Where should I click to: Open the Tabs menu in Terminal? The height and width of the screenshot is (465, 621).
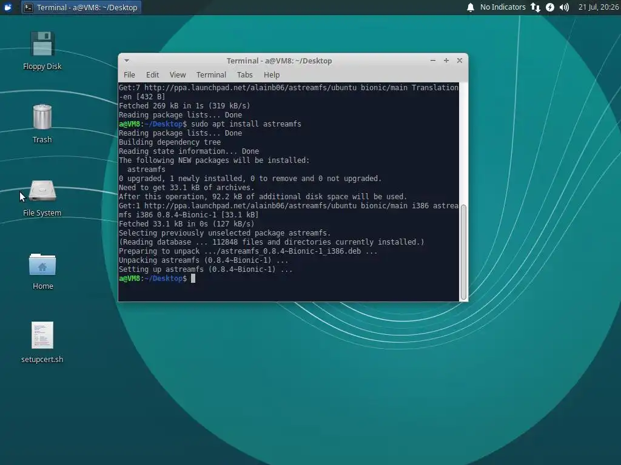tap(244, 74)
